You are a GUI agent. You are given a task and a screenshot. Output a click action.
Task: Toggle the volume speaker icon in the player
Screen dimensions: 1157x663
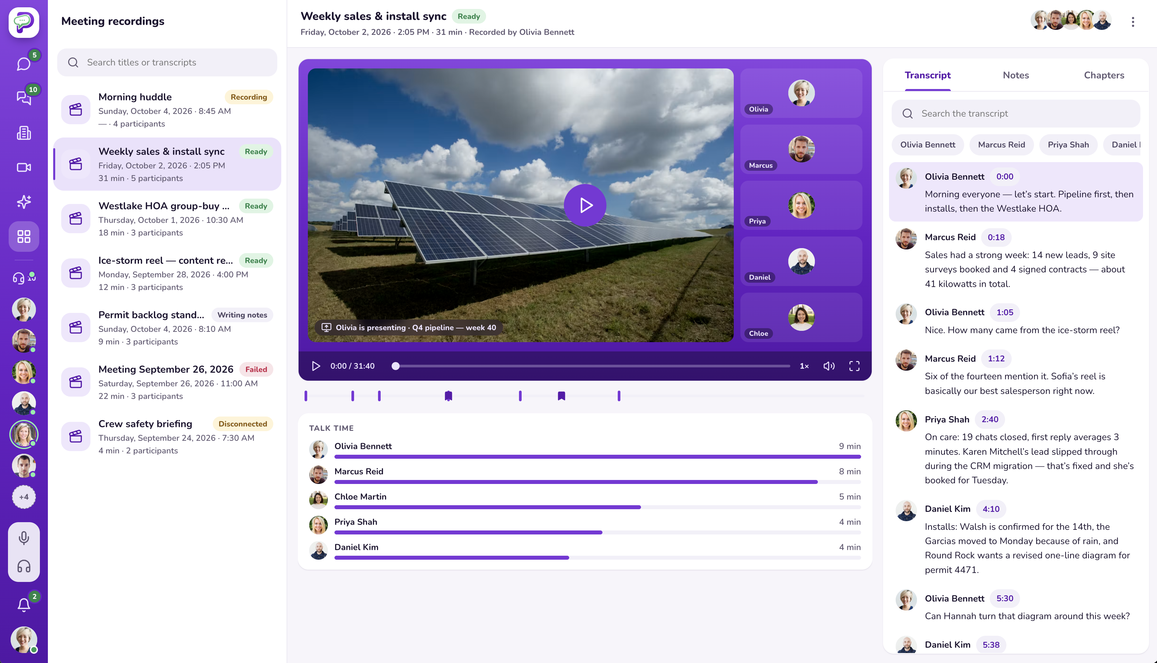(x=829, y=366)
